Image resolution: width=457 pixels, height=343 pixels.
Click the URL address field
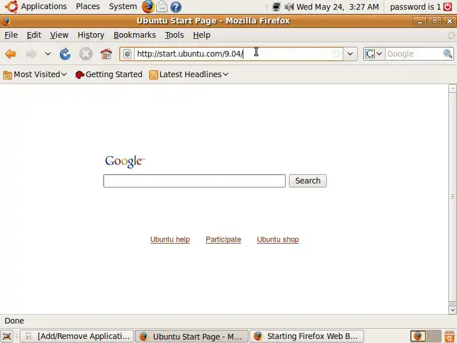[x=232, y=54]
